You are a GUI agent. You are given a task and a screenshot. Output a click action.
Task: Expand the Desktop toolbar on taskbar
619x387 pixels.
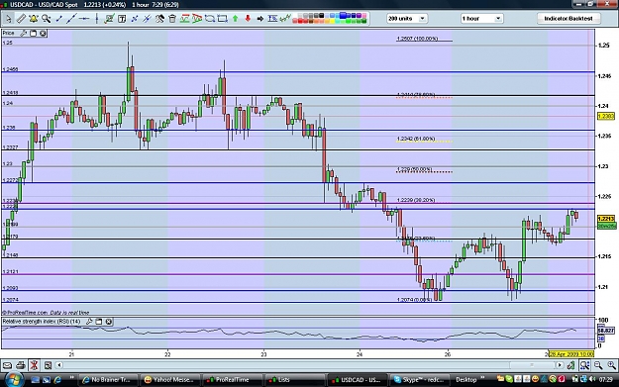point(482,378)
